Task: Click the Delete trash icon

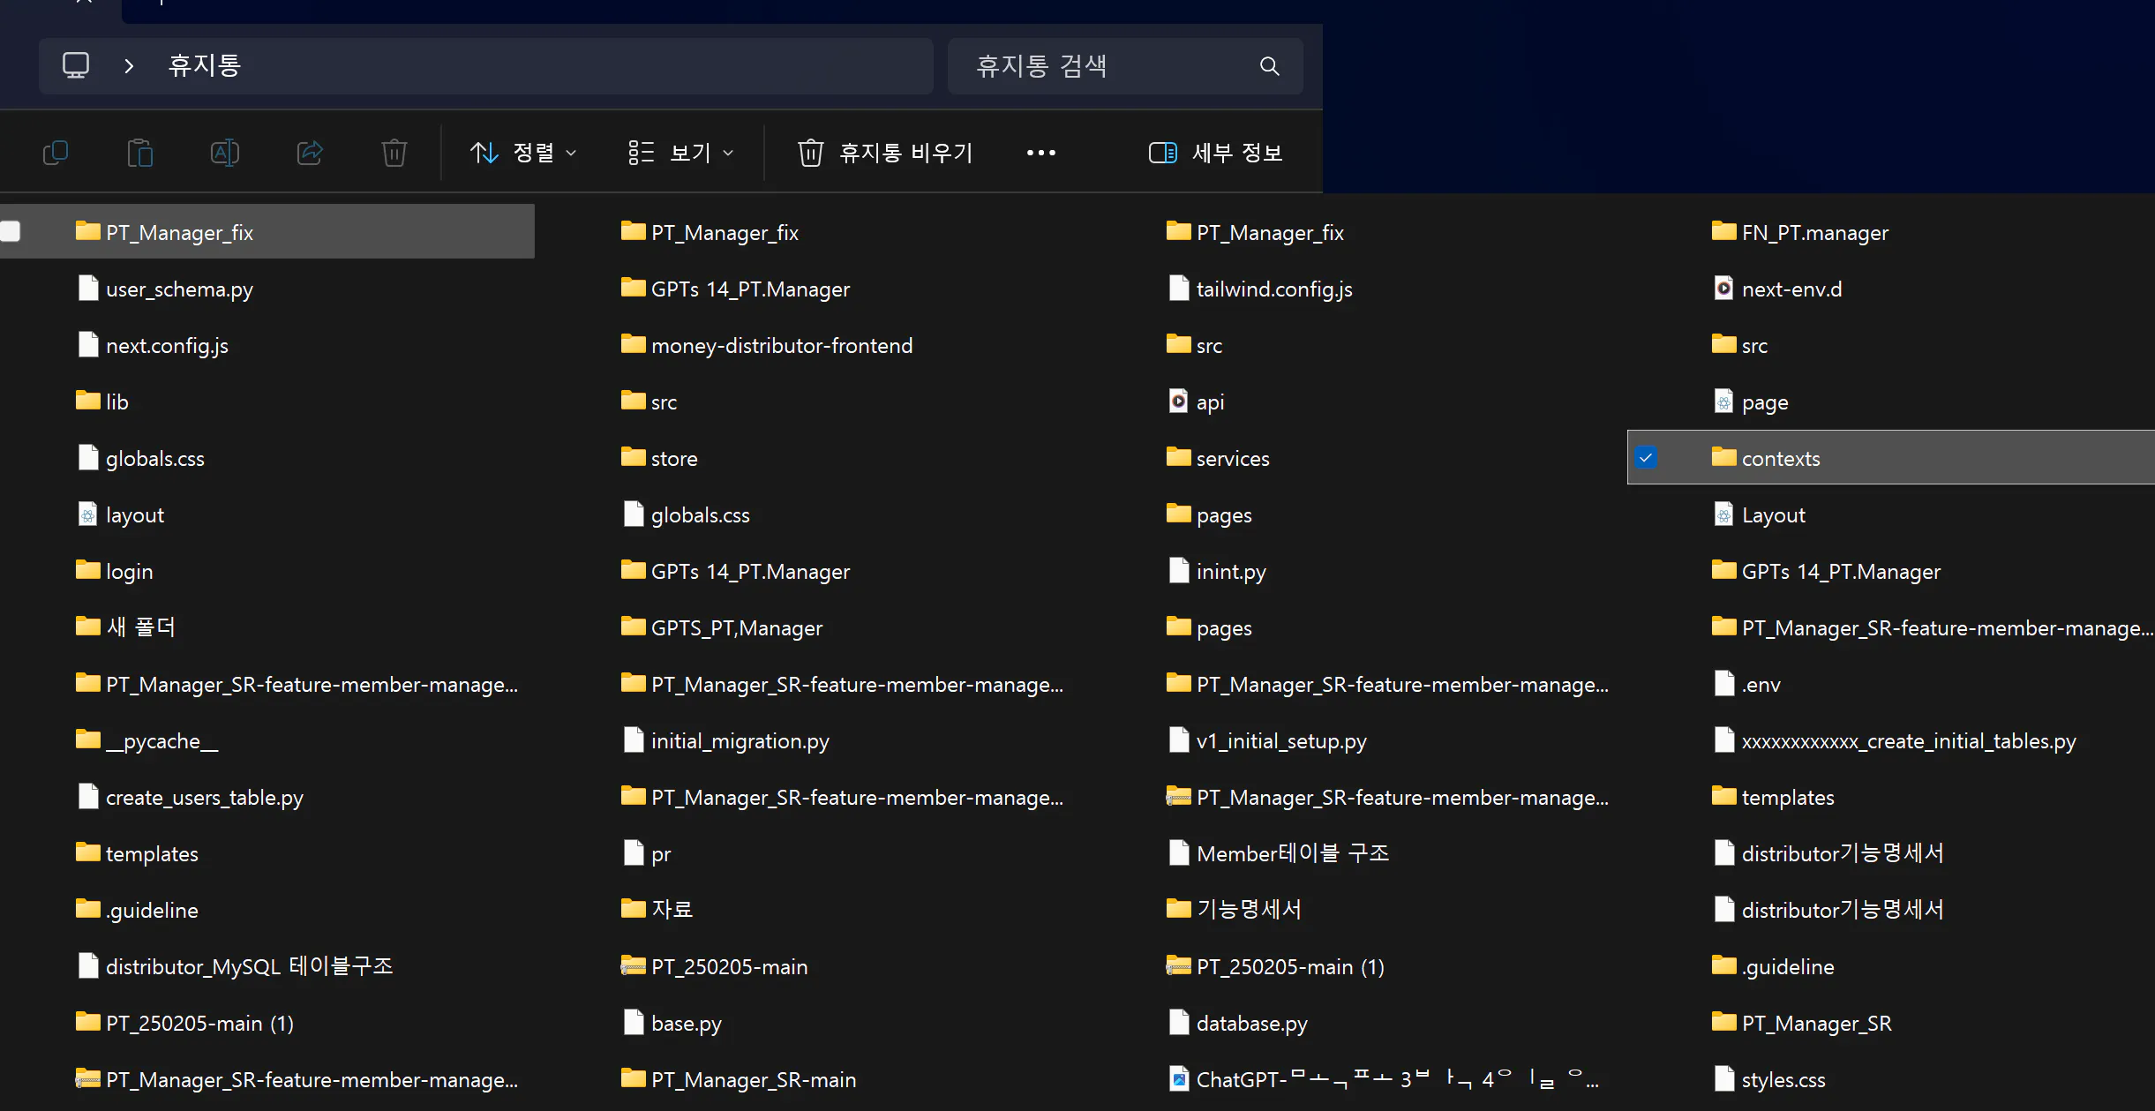Action: 394,153
